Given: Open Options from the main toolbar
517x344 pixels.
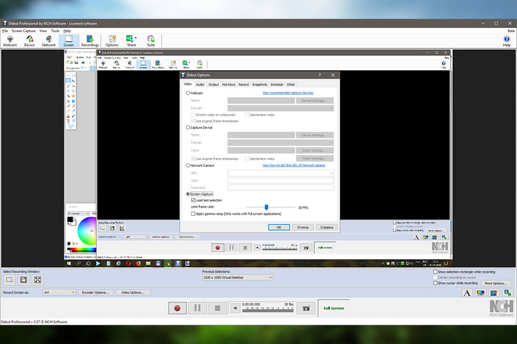Looking at the screenshot, I should click(x=112, y=41).
